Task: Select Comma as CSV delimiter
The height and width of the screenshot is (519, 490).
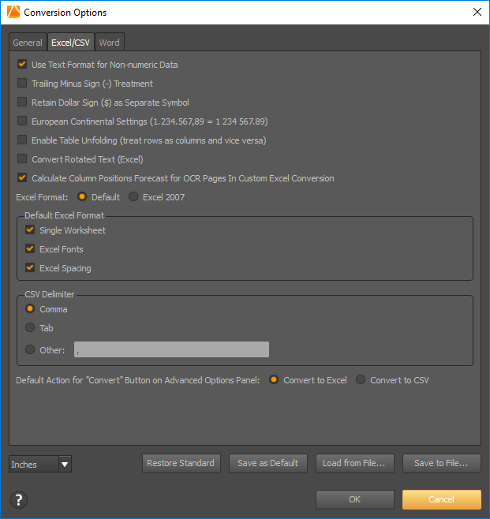Action: [30, 309]
